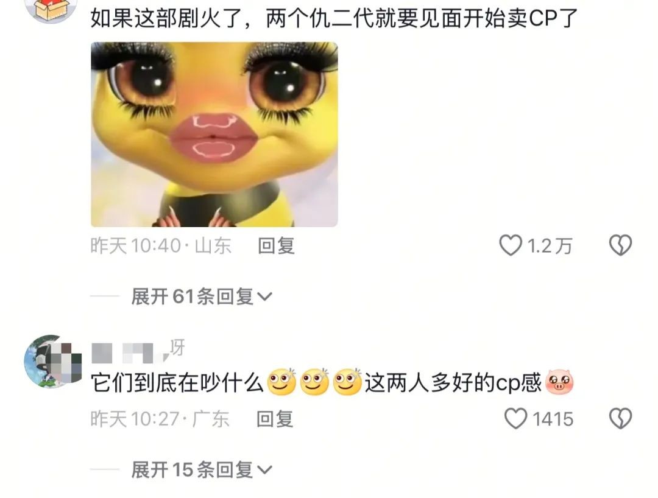Click chevron beside 展开15条回复
The height and width of the screenshot is (498, 658).
pos(264,471)
